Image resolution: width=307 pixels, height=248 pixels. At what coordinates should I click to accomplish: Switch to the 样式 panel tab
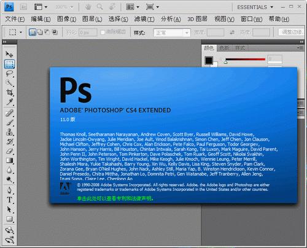(x=240, y=48)
